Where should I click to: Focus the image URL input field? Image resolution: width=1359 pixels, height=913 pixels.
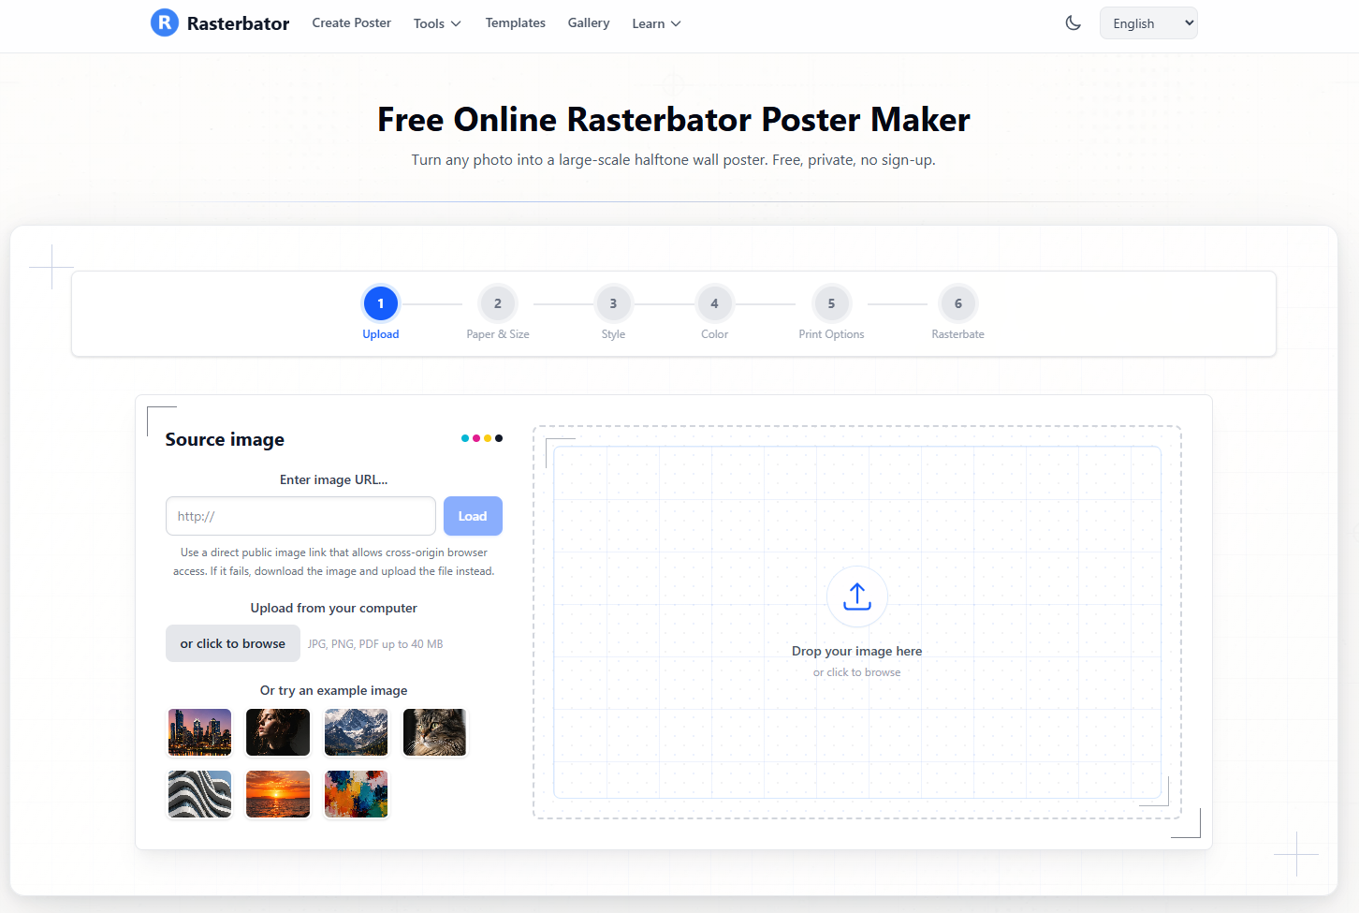[x=300, y=516]
